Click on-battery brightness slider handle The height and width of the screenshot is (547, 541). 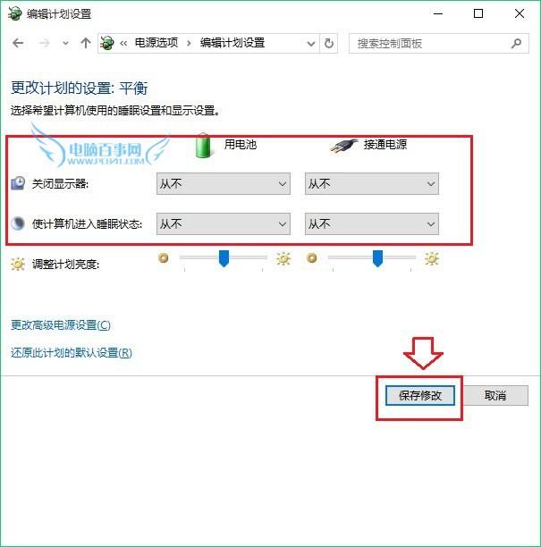224,258
